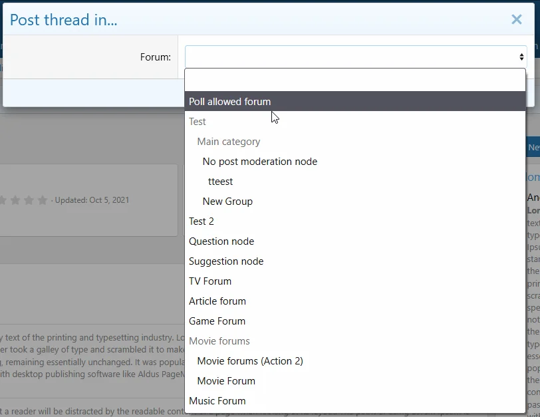Pick New Group from the list
The image size is (540, 417).
coord(227,202)
